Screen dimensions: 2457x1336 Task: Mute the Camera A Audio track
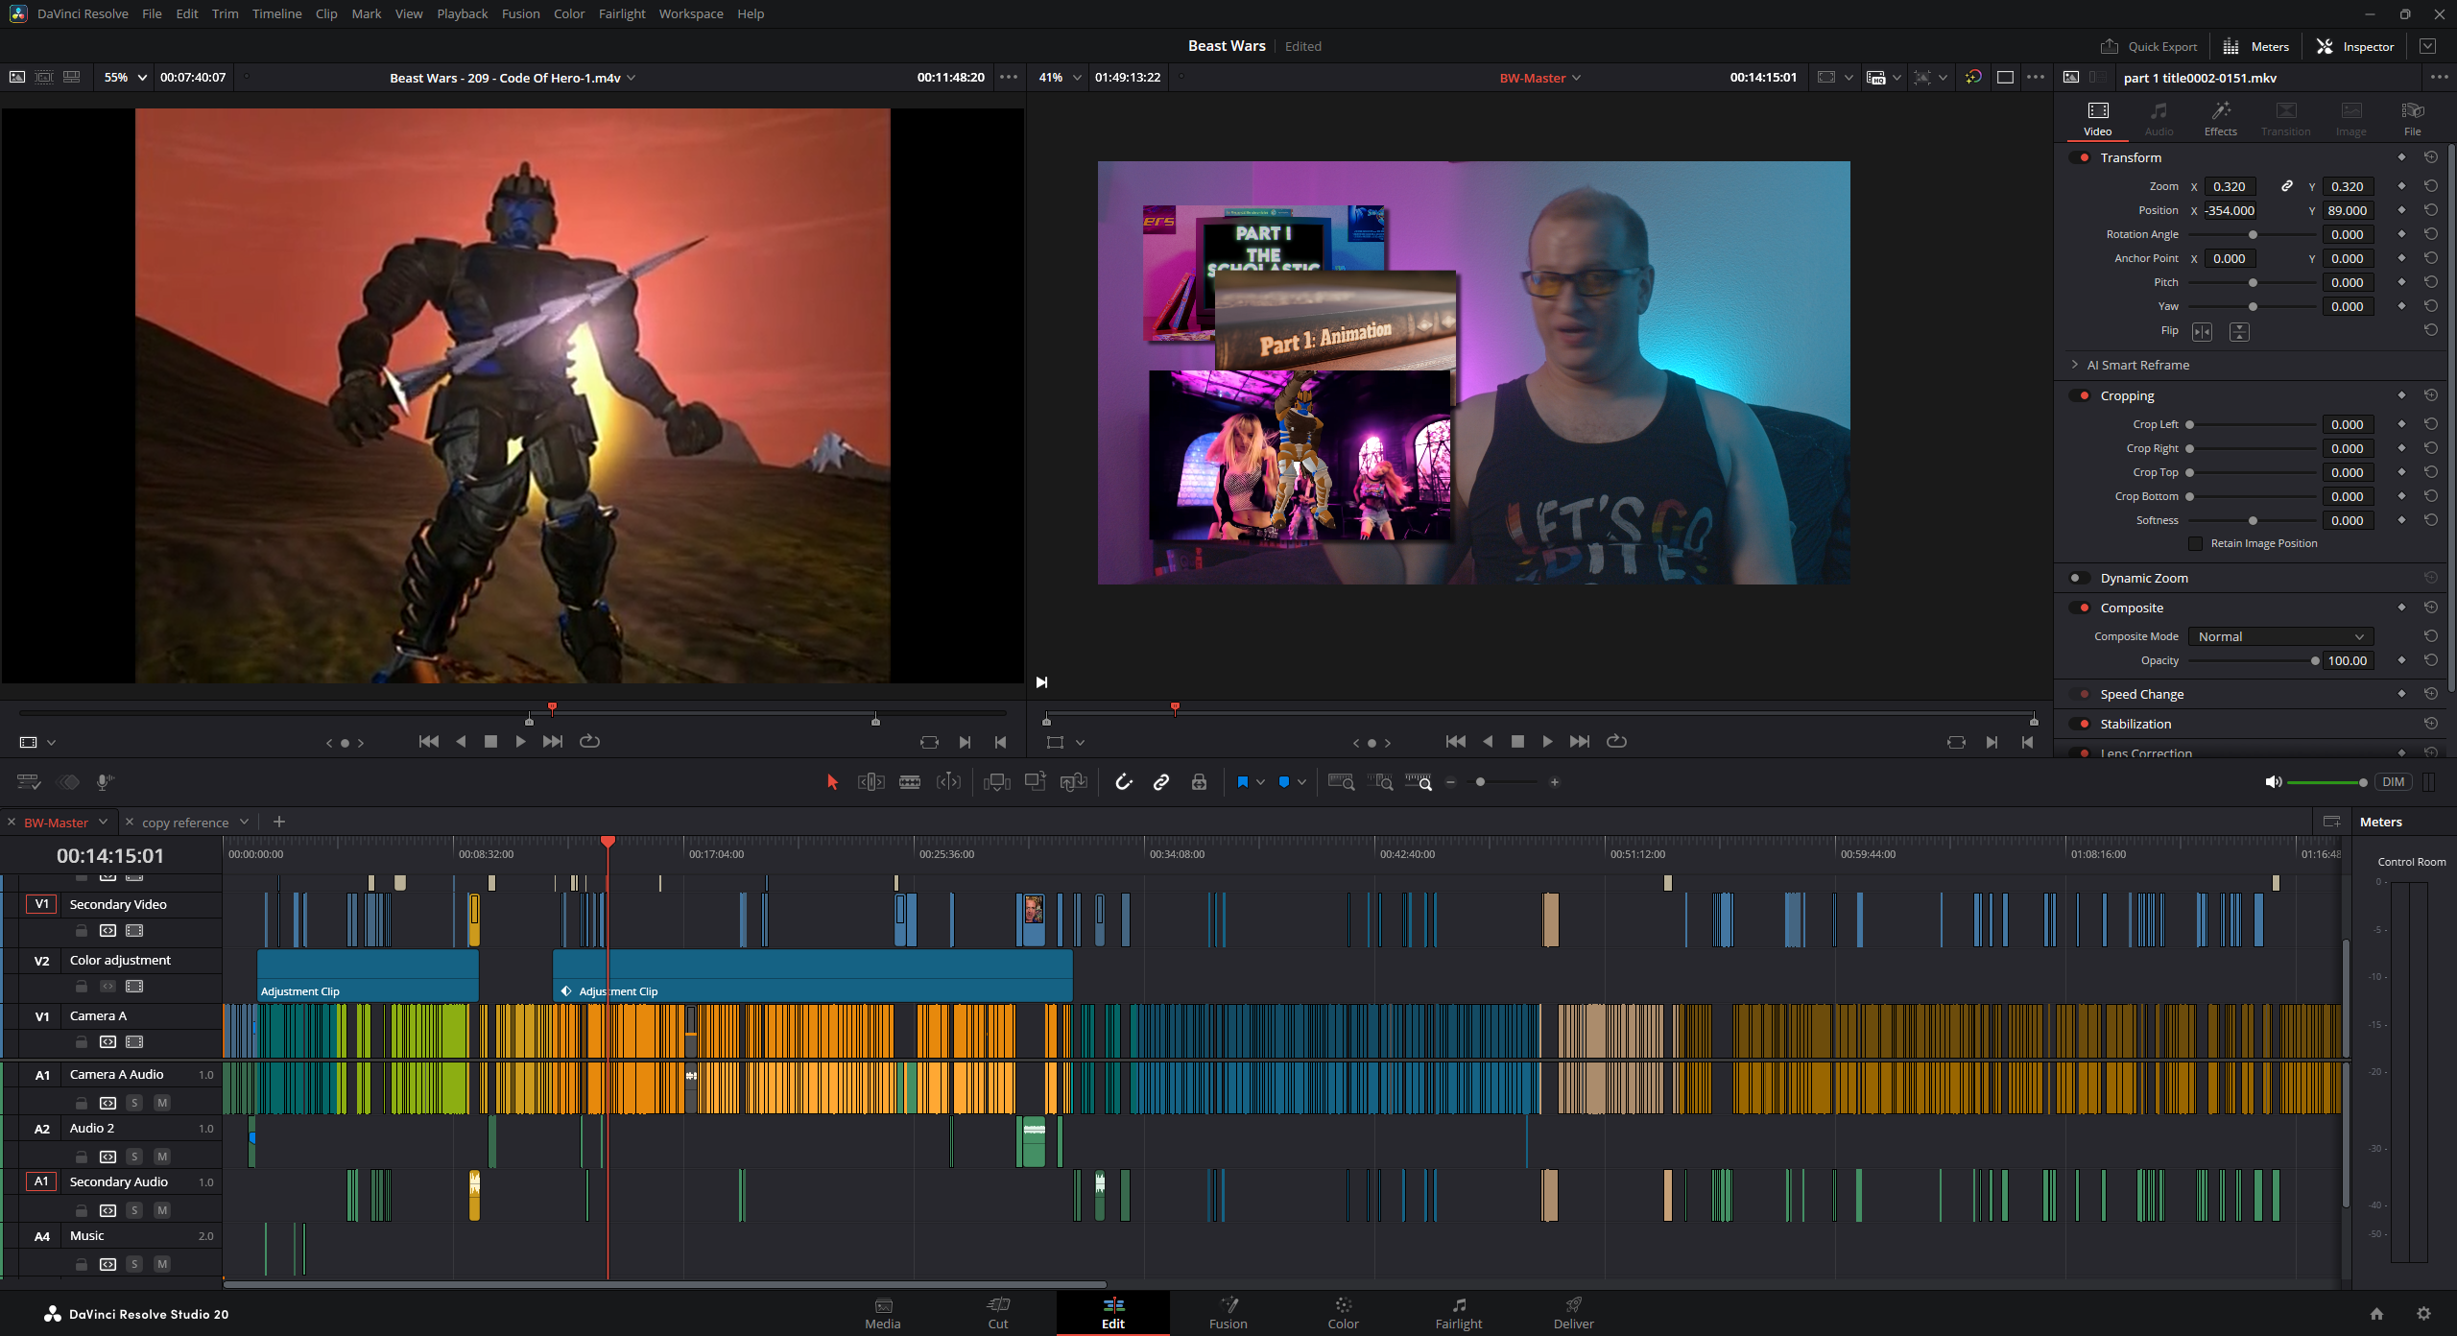pyautogui.click(x=162, y=1103)
